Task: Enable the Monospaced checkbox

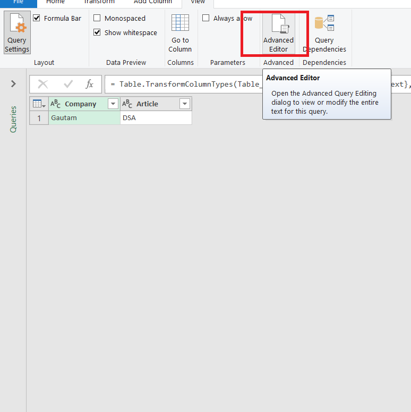Action: click(97, 18)
